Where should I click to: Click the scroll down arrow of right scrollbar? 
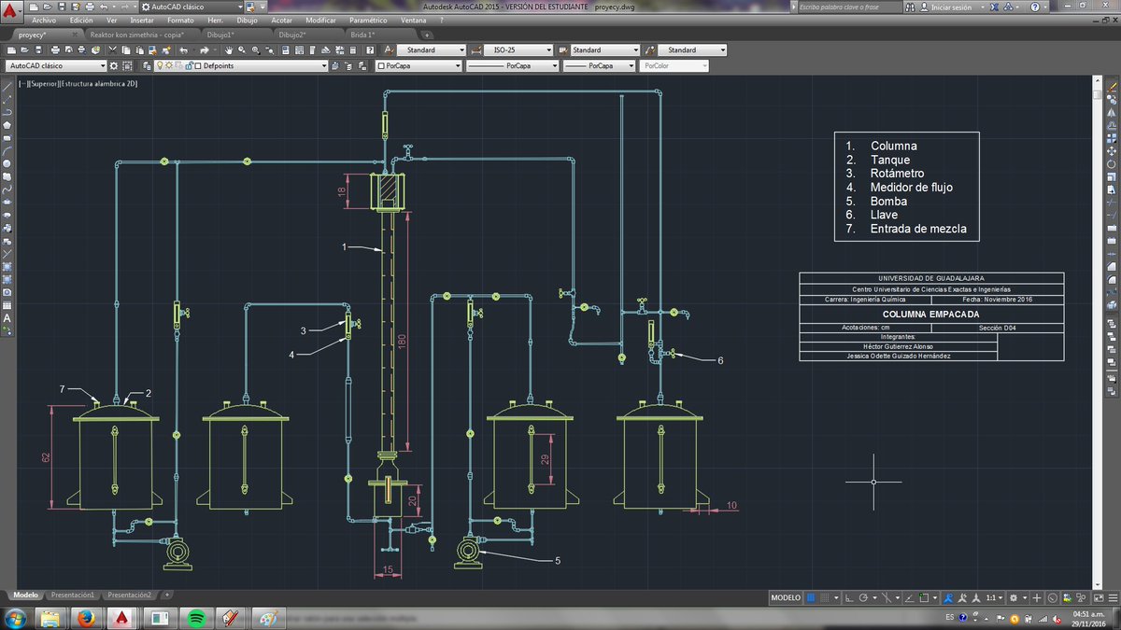(x=1098, y=584)
